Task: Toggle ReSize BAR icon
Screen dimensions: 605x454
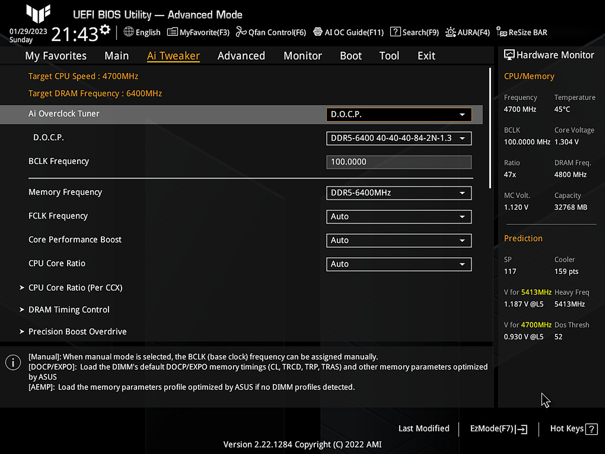Action: [501, 32]
